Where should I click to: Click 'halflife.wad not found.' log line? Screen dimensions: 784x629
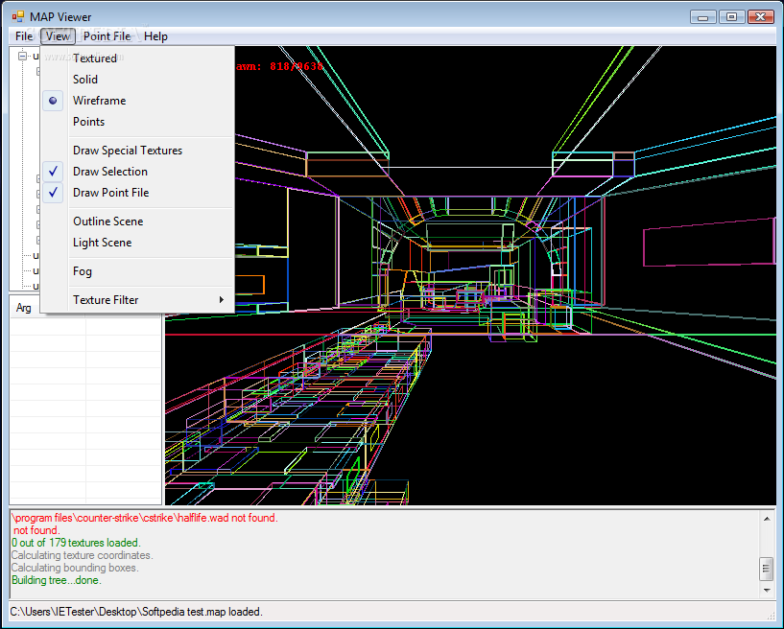click(145, 518)
